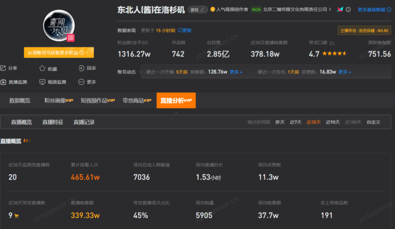
Task: Click the 更新 refresh link
Action: click(184, 30)
